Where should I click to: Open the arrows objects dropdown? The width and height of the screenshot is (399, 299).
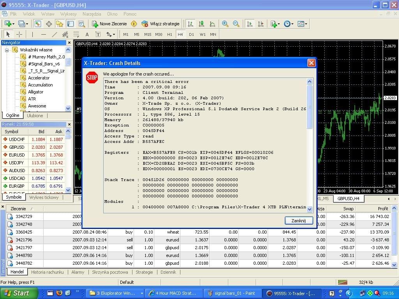(x=110, y=34)
